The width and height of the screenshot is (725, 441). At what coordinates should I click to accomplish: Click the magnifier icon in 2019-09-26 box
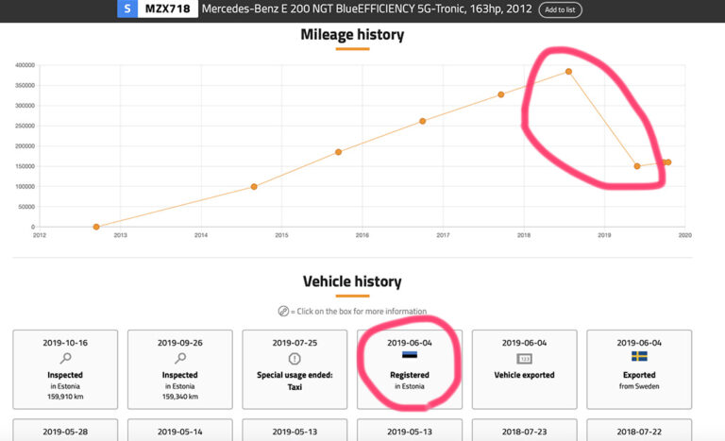(180, 358)
